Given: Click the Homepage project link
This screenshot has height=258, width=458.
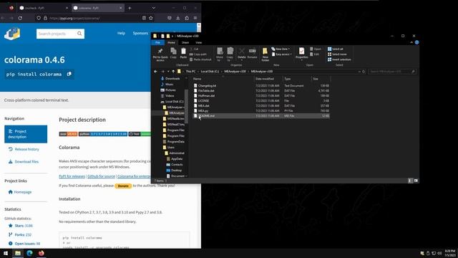Looking at the screenshot, I should click(x=20, y=192).
